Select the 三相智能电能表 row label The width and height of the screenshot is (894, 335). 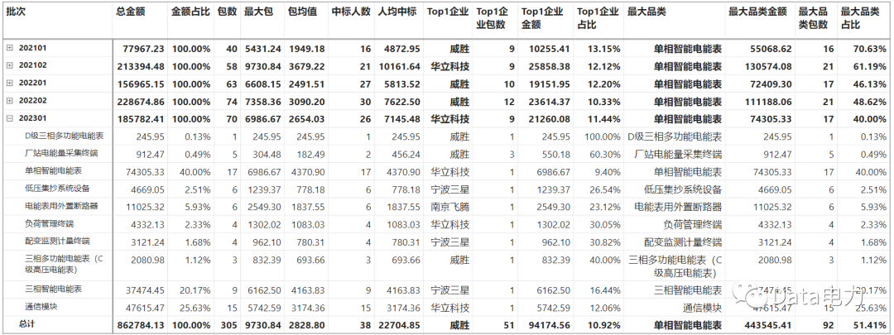pyautogui.click(x=53, y=287)
